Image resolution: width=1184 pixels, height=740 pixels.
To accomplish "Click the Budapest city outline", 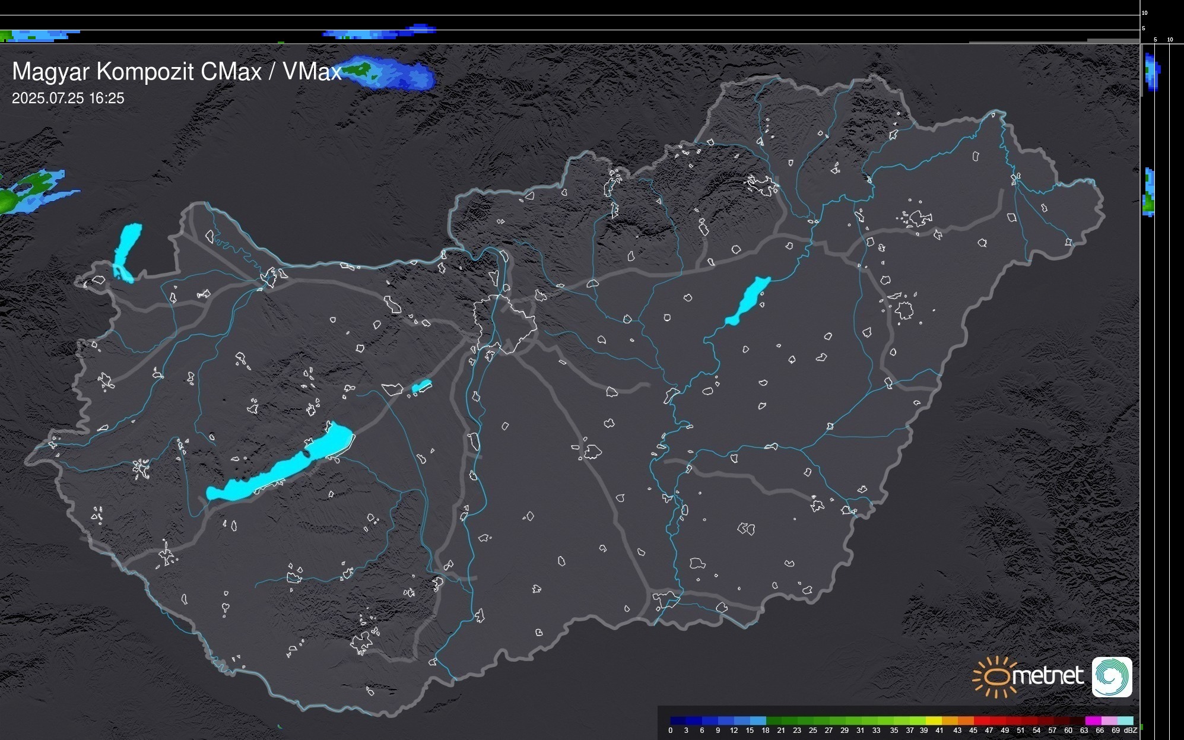I will 504,323.
